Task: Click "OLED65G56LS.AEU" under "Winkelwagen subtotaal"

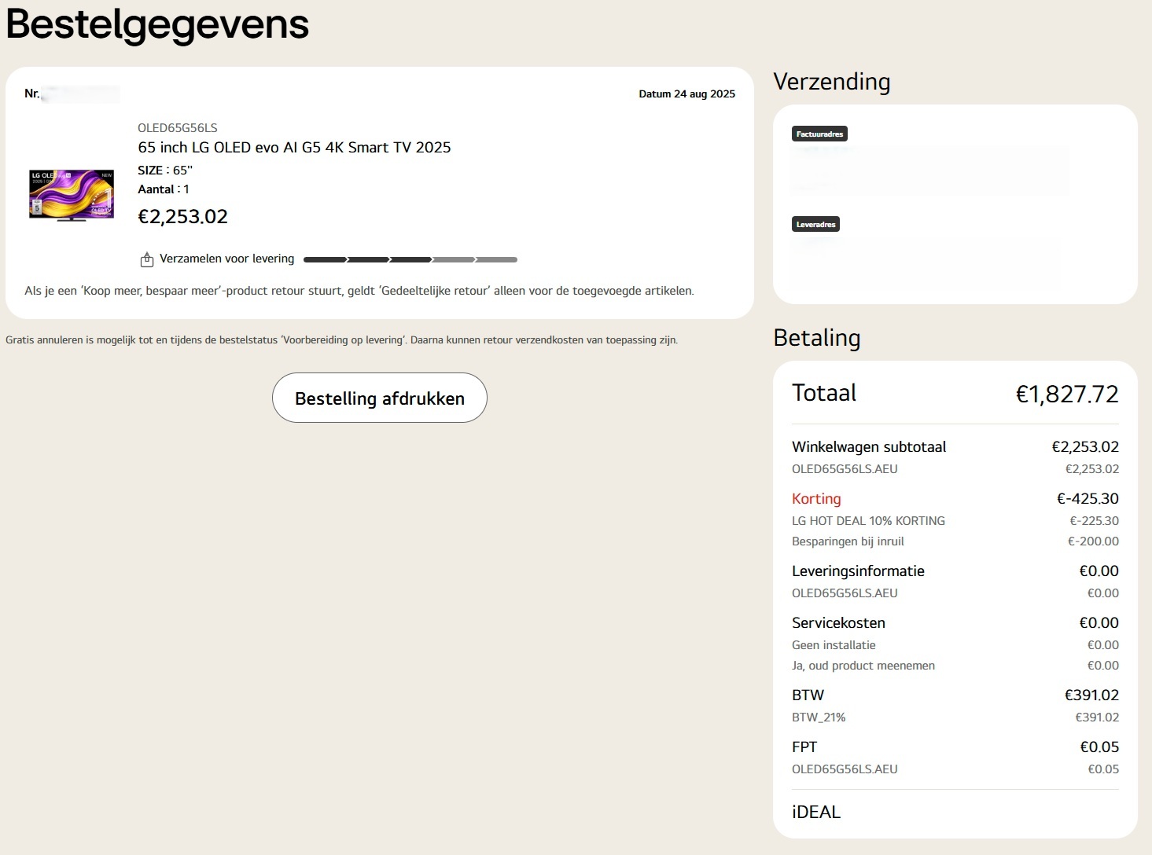Action: tap(845, 468)
